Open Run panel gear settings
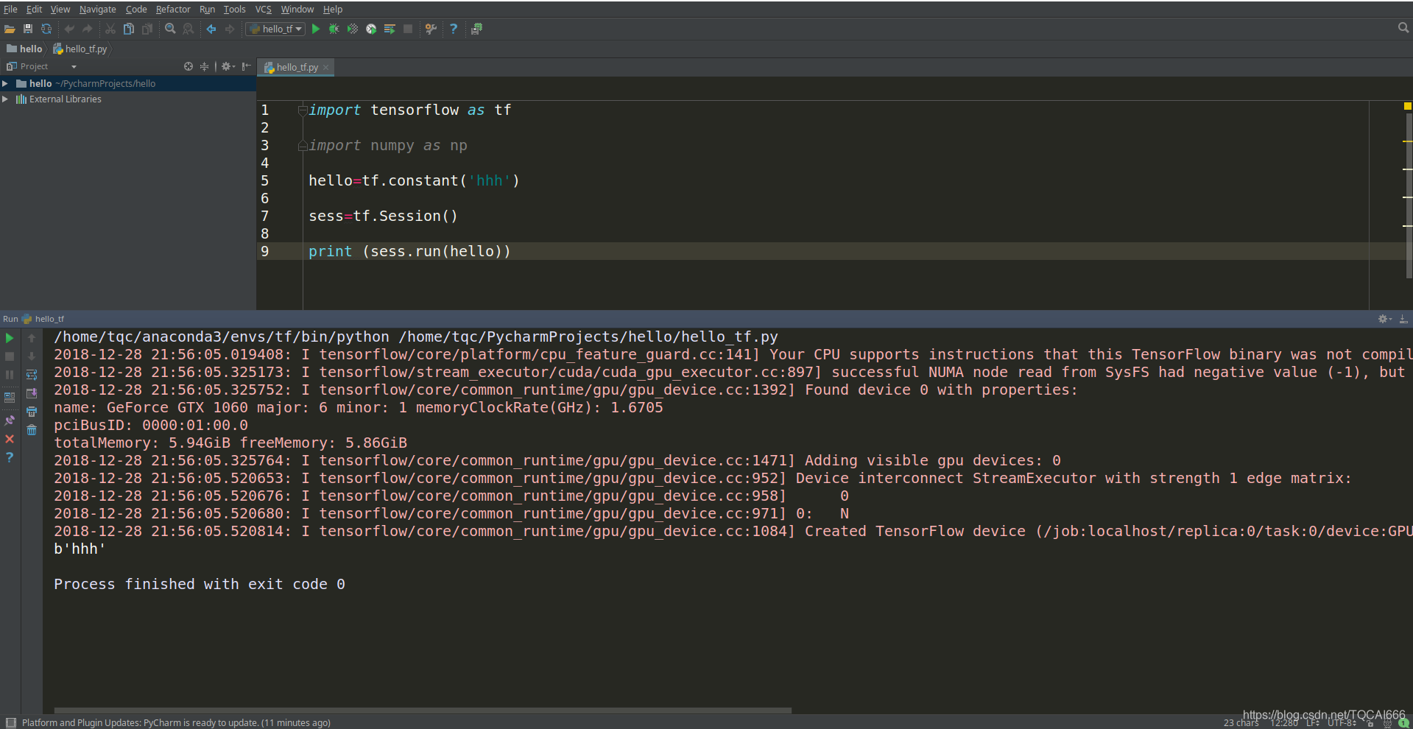The height and width of the screenshot is (729, 1413). coord(1385,319)
